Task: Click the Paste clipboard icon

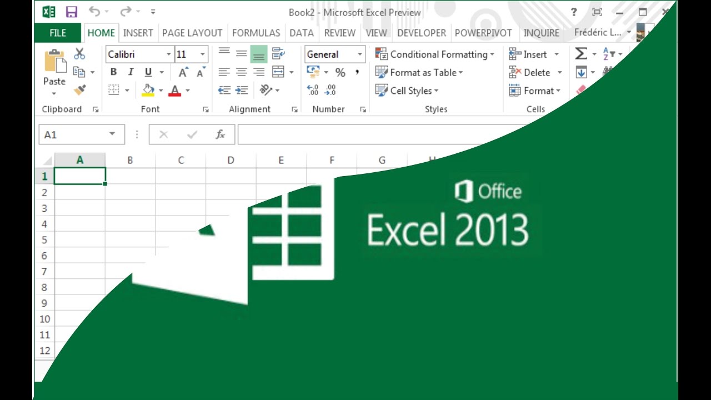Action: click(x=55, y=61)
